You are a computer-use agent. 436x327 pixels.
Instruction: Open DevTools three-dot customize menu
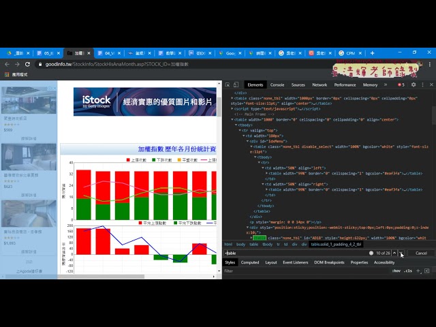click(x=422, y=84)
